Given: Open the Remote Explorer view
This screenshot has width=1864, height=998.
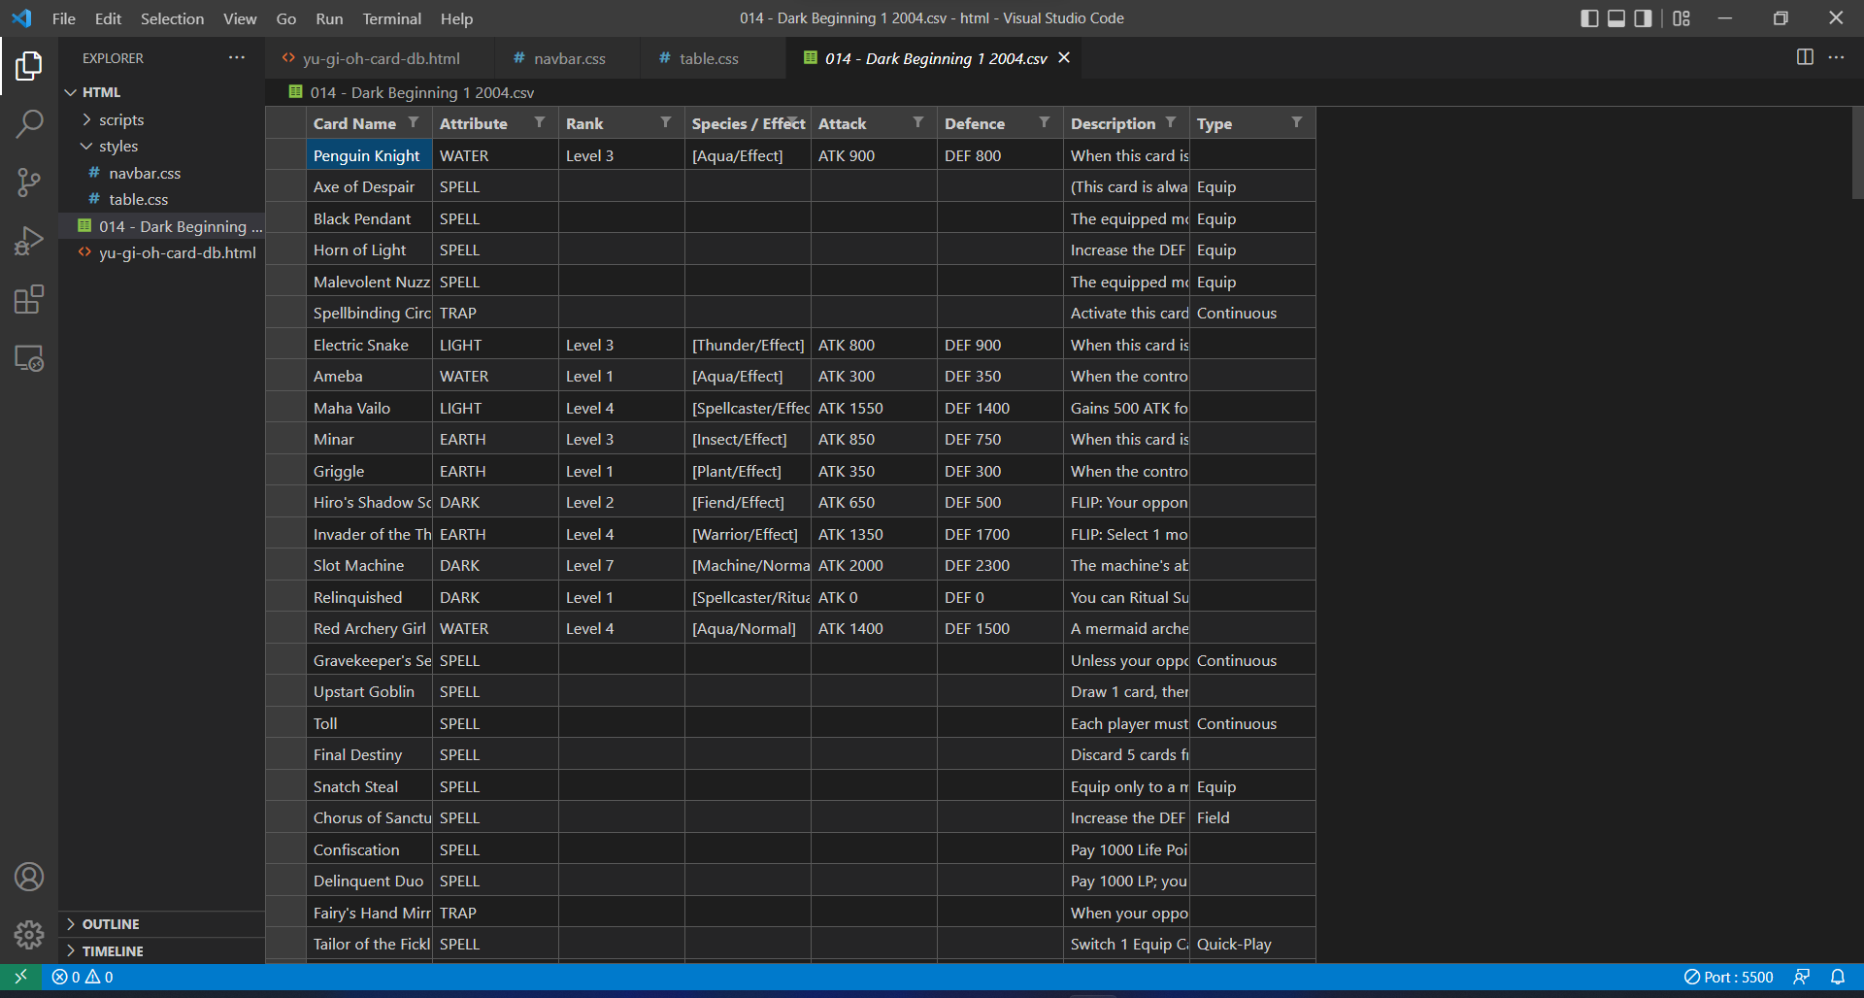Looking at the screenshot, I should pos(29,358).
